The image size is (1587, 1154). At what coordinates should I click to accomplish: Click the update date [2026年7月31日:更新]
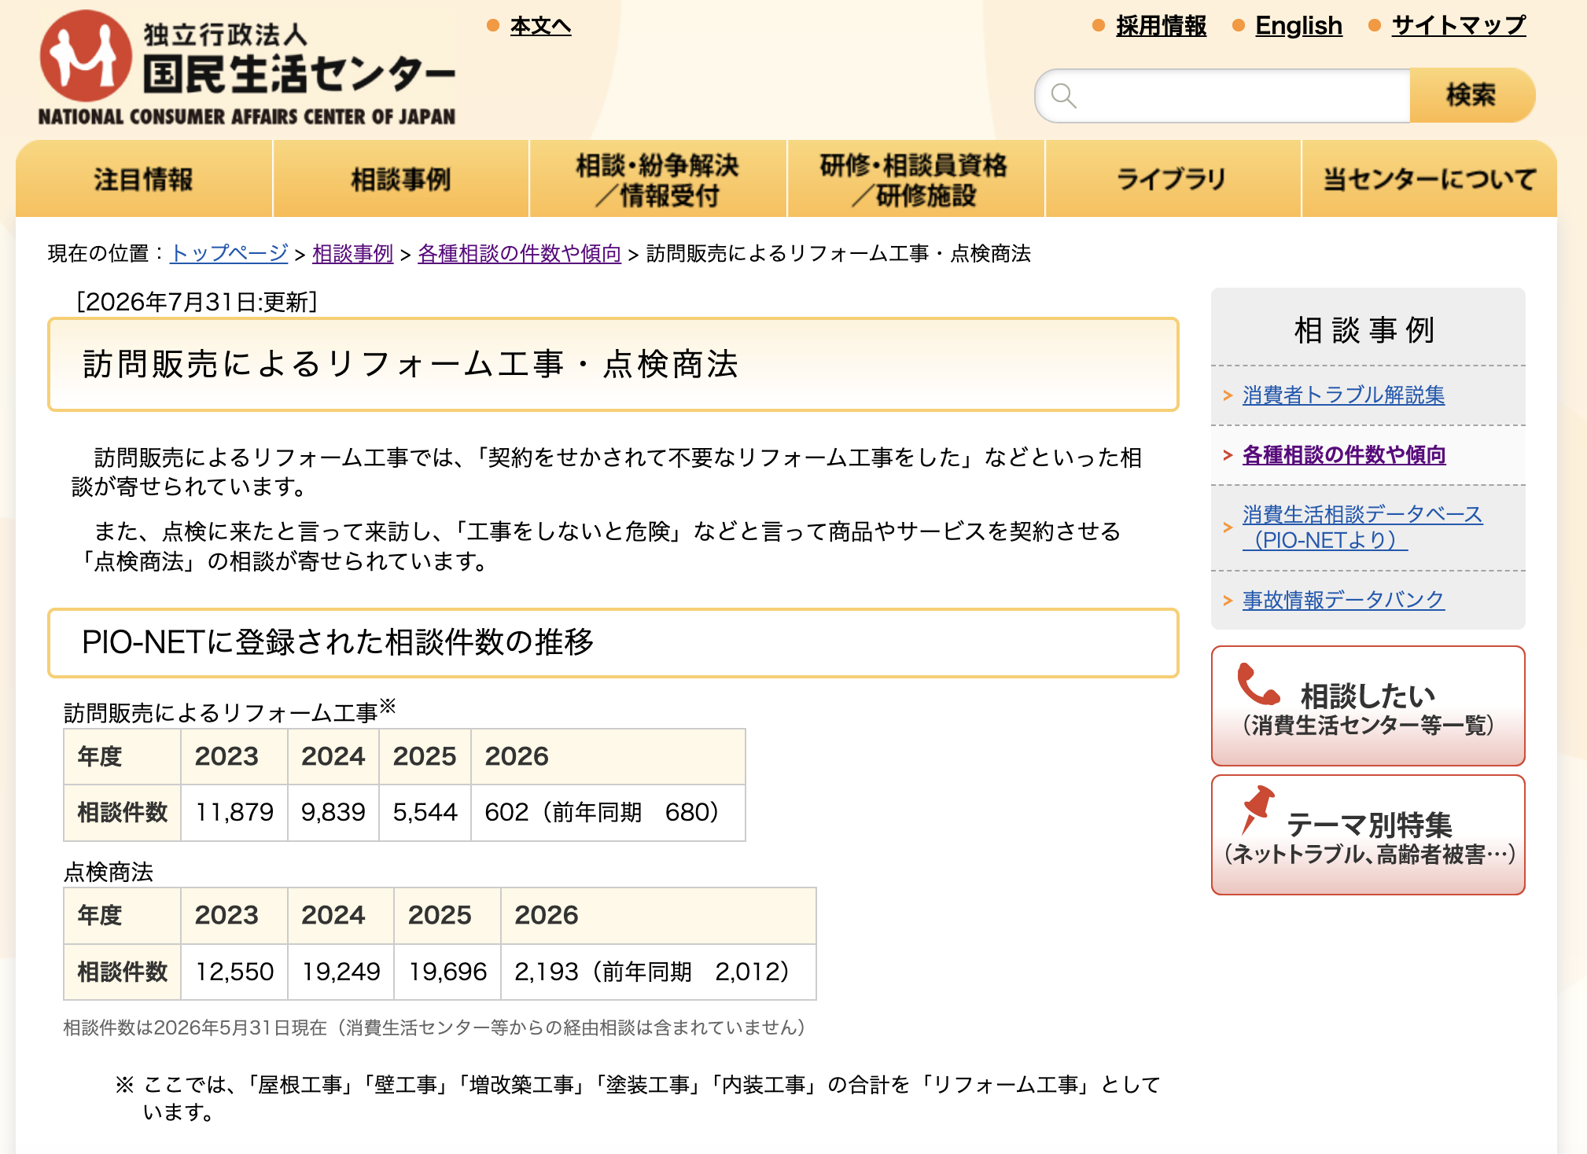point(197,302)
